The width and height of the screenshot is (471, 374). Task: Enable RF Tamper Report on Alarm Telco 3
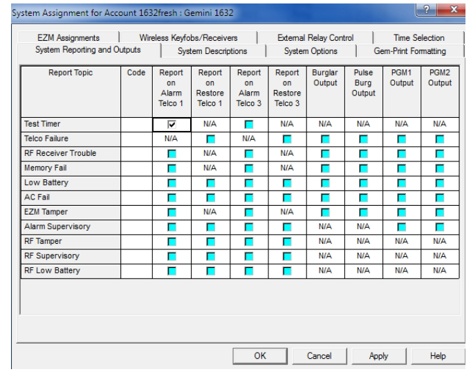click(248, 242)
